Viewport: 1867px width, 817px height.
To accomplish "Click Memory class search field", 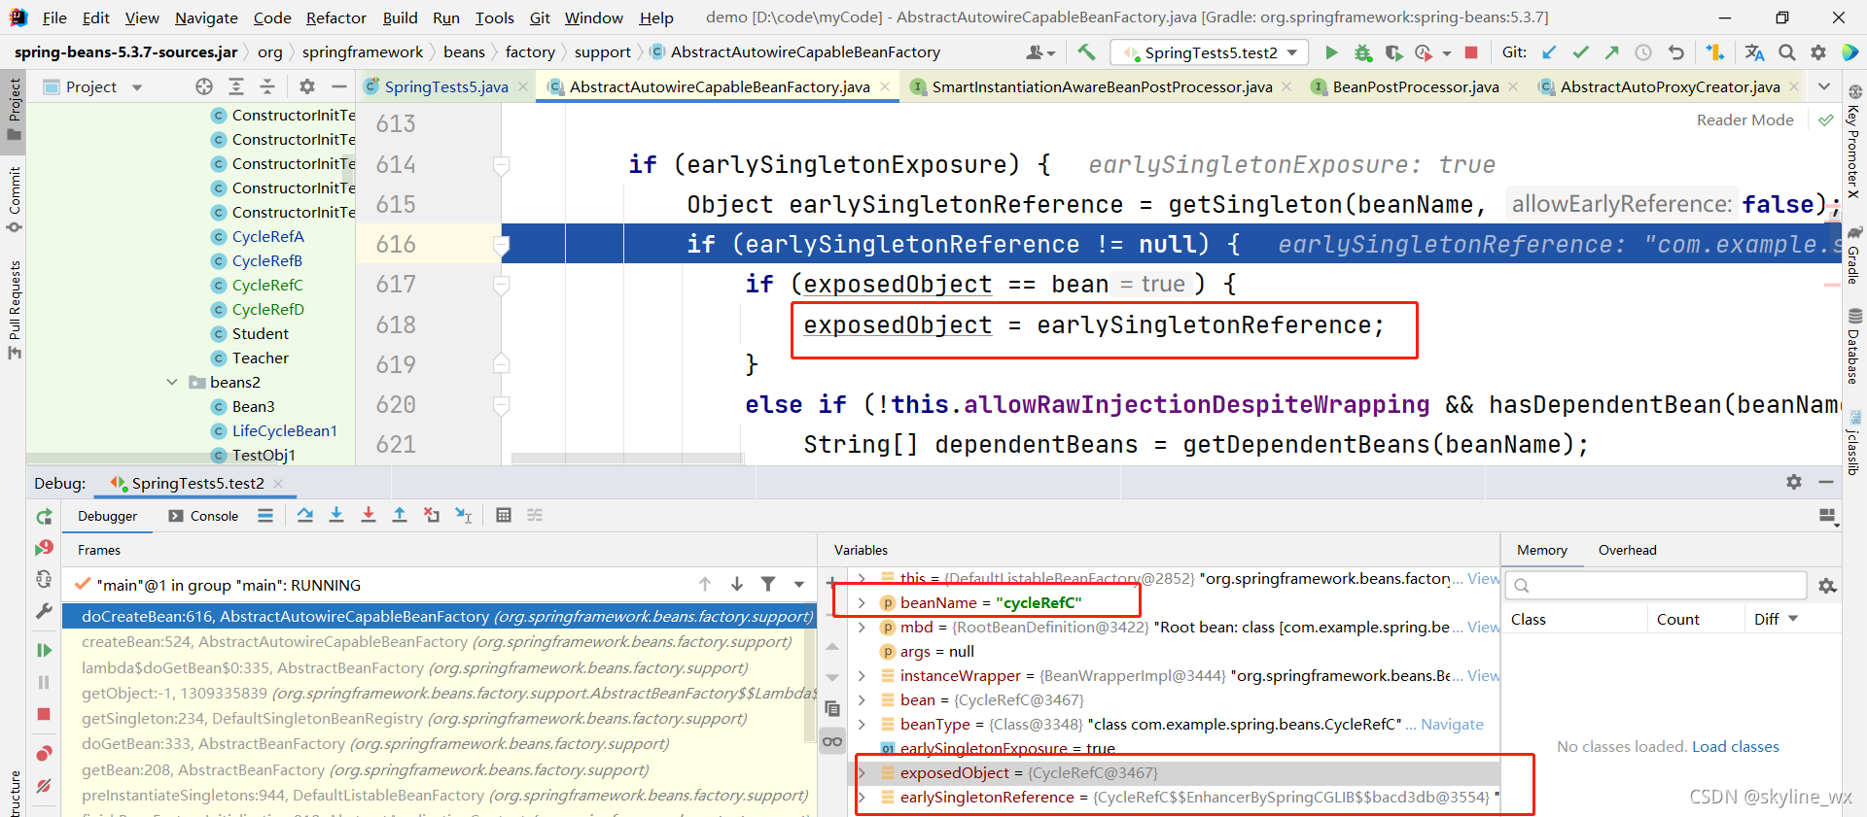I will 1656,585.
